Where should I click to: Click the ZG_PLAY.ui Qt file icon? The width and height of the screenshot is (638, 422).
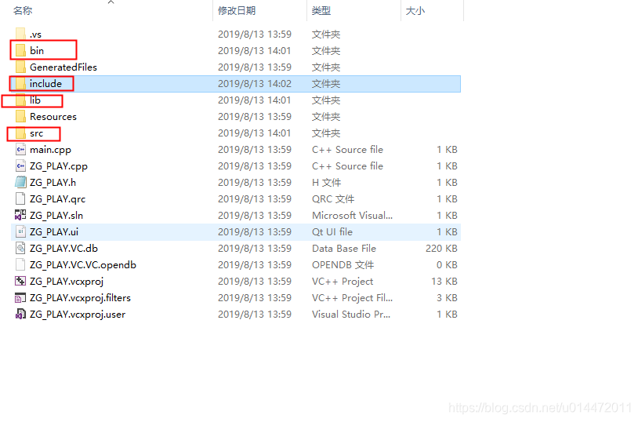tap(20, 231)
